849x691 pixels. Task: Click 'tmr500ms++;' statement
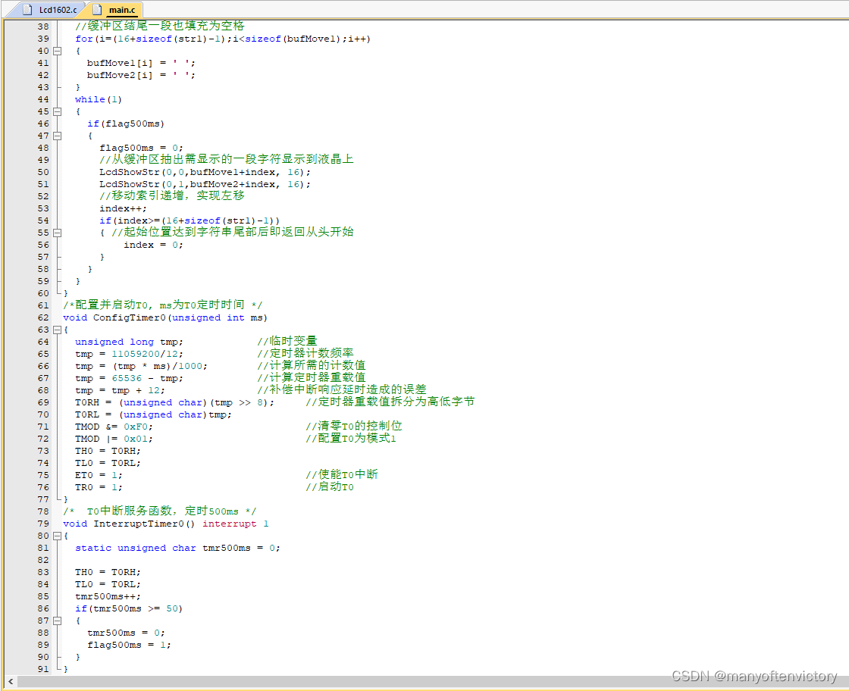pos(108,596)
